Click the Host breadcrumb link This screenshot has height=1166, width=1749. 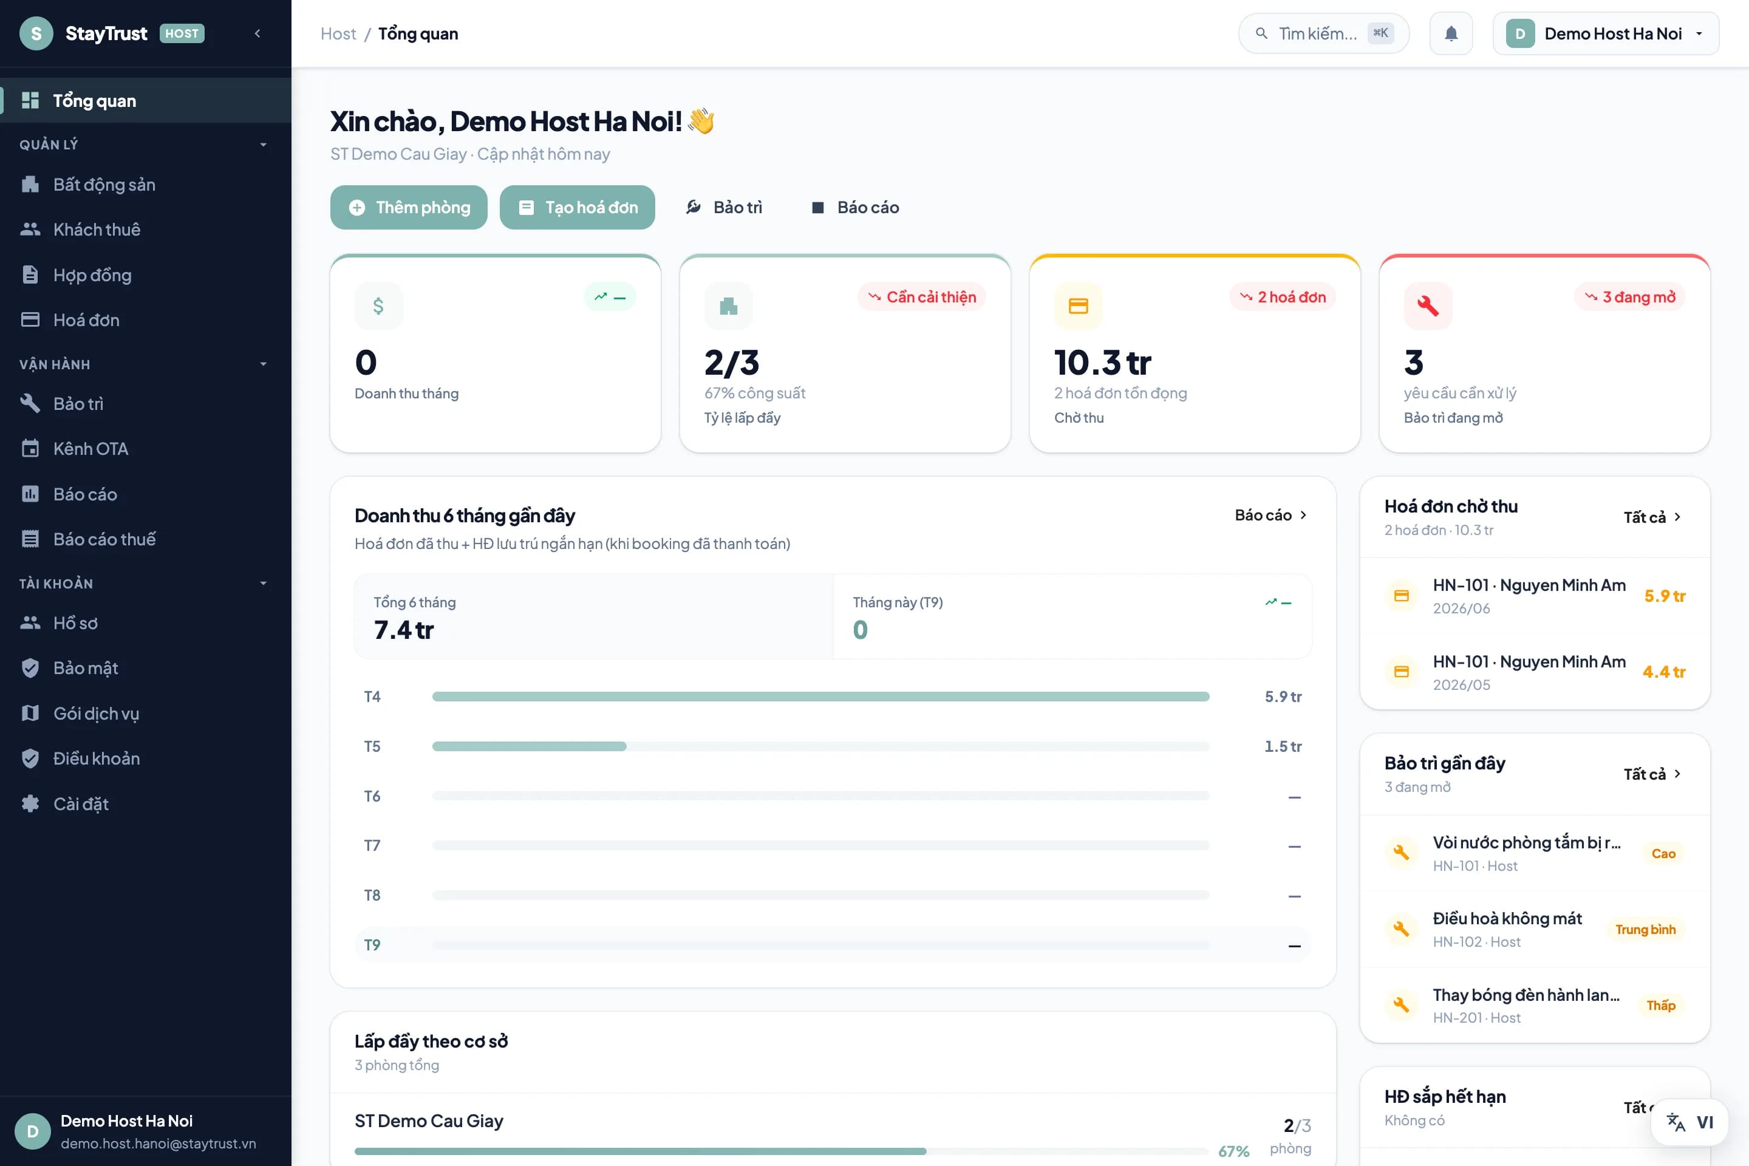click(338, 33)
